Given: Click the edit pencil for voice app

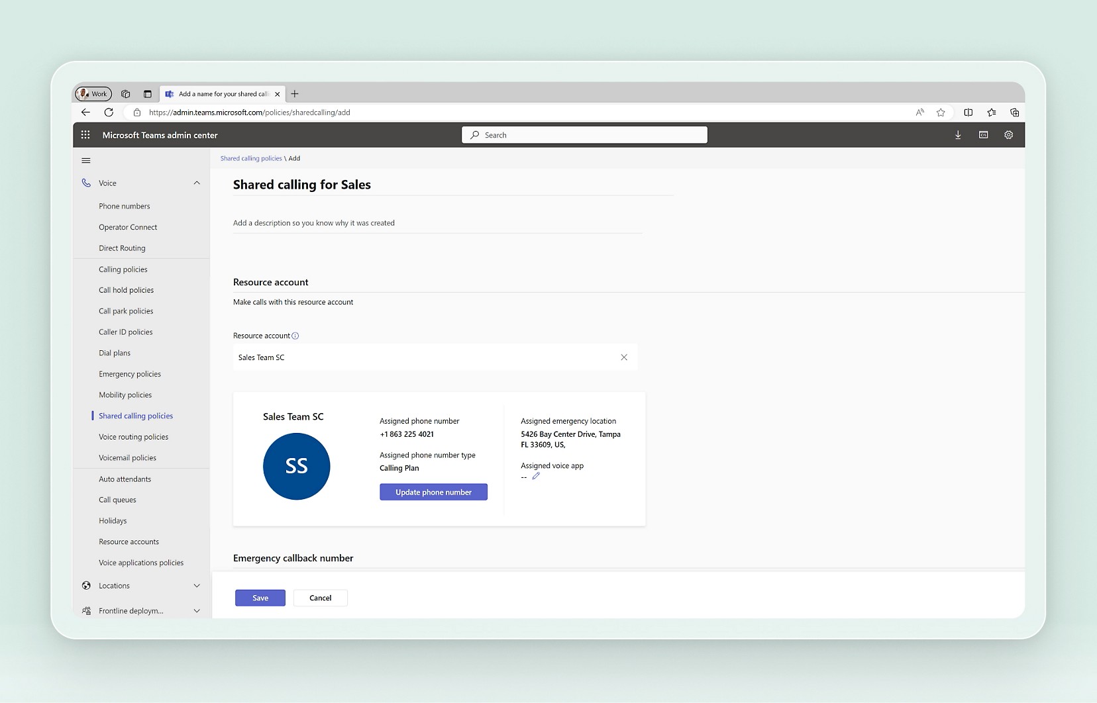Looking at the screenshot, I should click(536, 476).
